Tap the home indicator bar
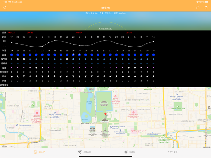This screenshot has height=158, width=211. pyautogui.click(x=105, y=156)
